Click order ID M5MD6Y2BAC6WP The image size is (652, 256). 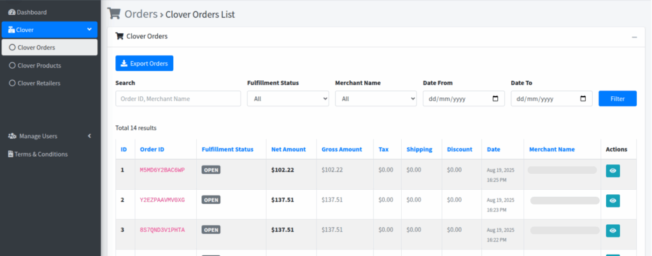pos(162,170)
